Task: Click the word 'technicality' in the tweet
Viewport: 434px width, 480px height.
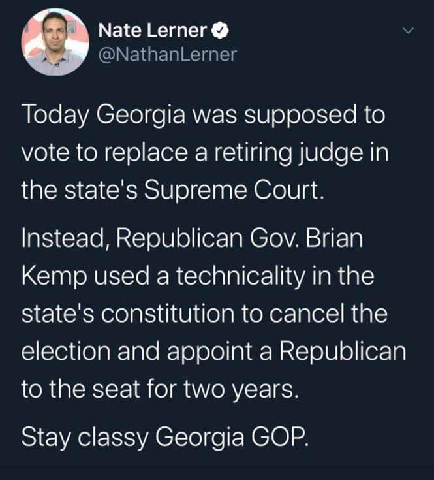Action: pos(240,277)
